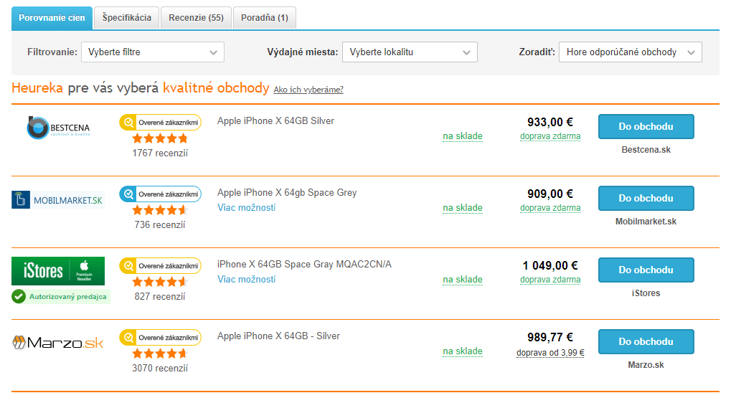This screenshot has width=736, height=403.
Task: Open the Hore odporúčané obchody sort dropdown
Action: pyautogui.click(x=631, y=52)
